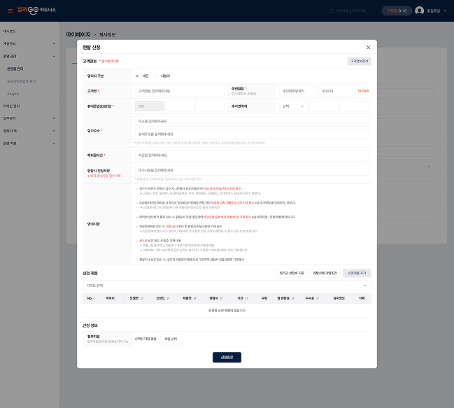The image size is (454, 408).
Task: Open the 추가연락처 선택 dropdown
Action: [293, 106]
